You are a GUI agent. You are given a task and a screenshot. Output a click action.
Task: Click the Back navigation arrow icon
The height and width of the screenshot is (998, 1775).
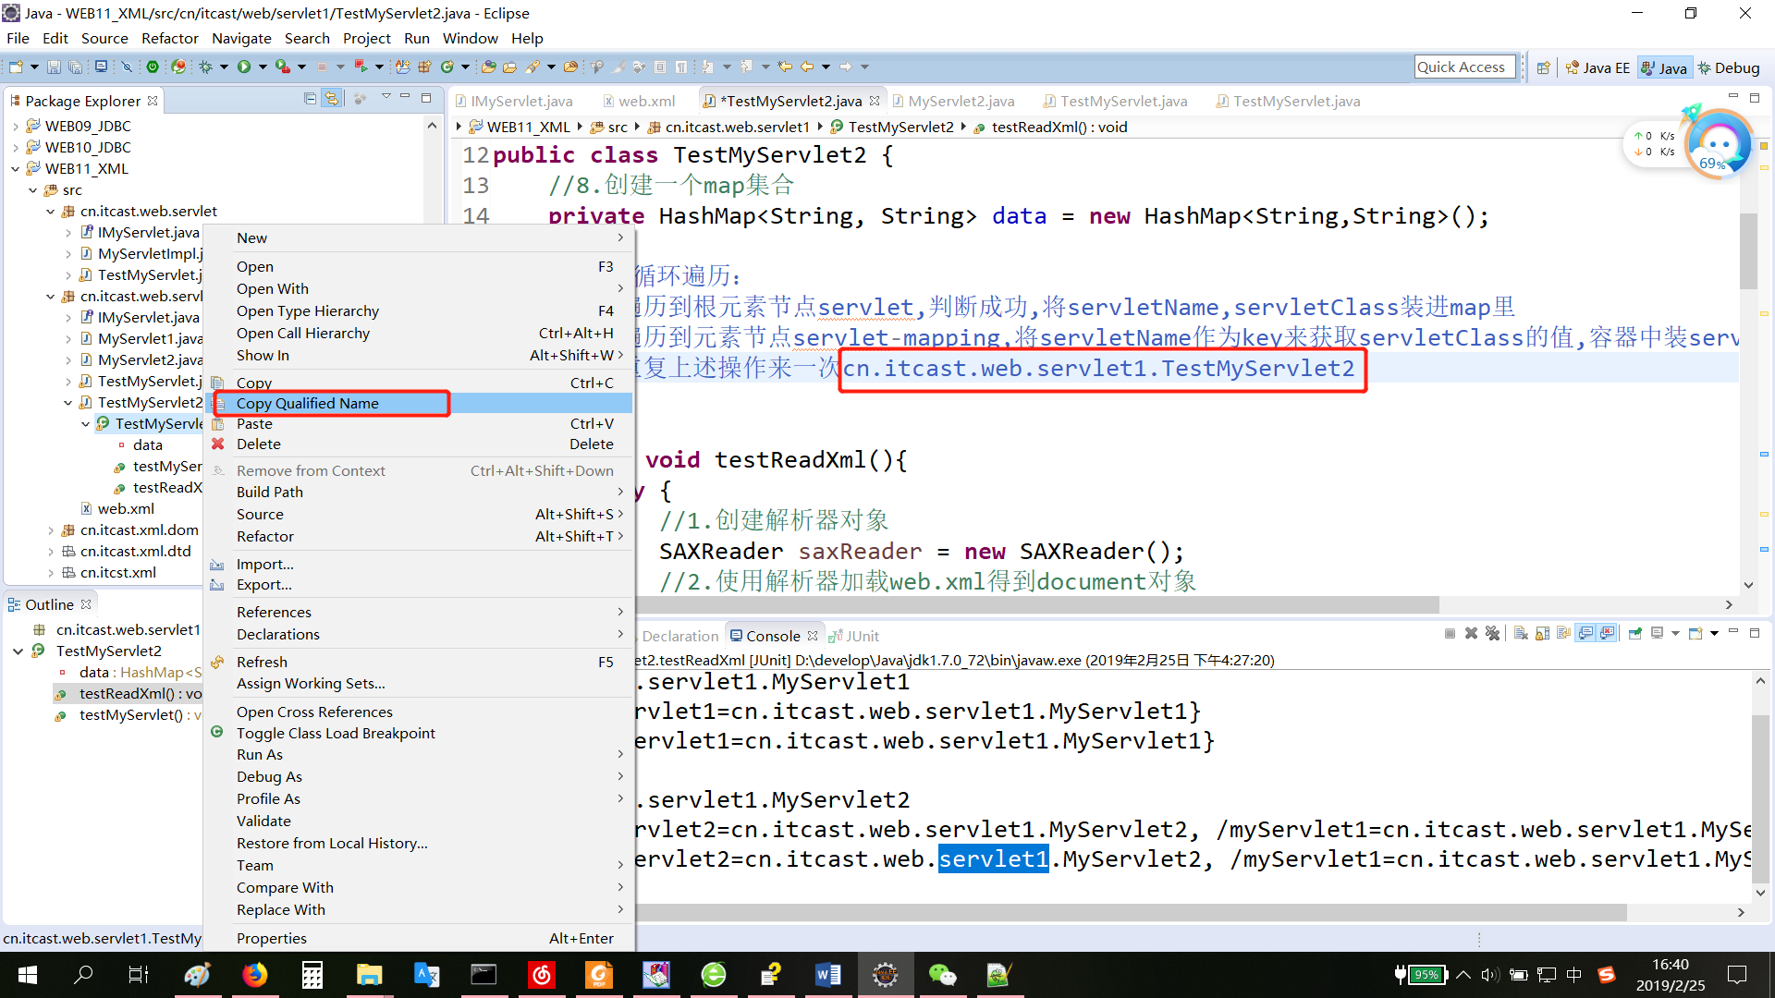tap(807, 67)
